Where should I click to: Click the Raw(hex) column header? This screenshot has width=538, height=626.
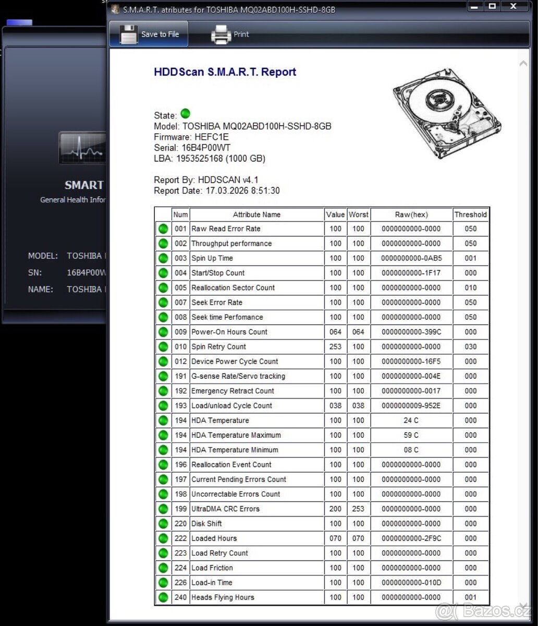tap(411, 214)
